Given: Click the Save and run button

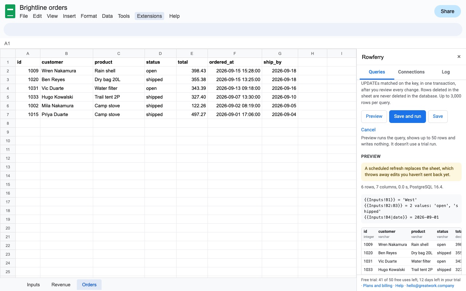Looking at the screenshot, I should [x=407, y=116].
